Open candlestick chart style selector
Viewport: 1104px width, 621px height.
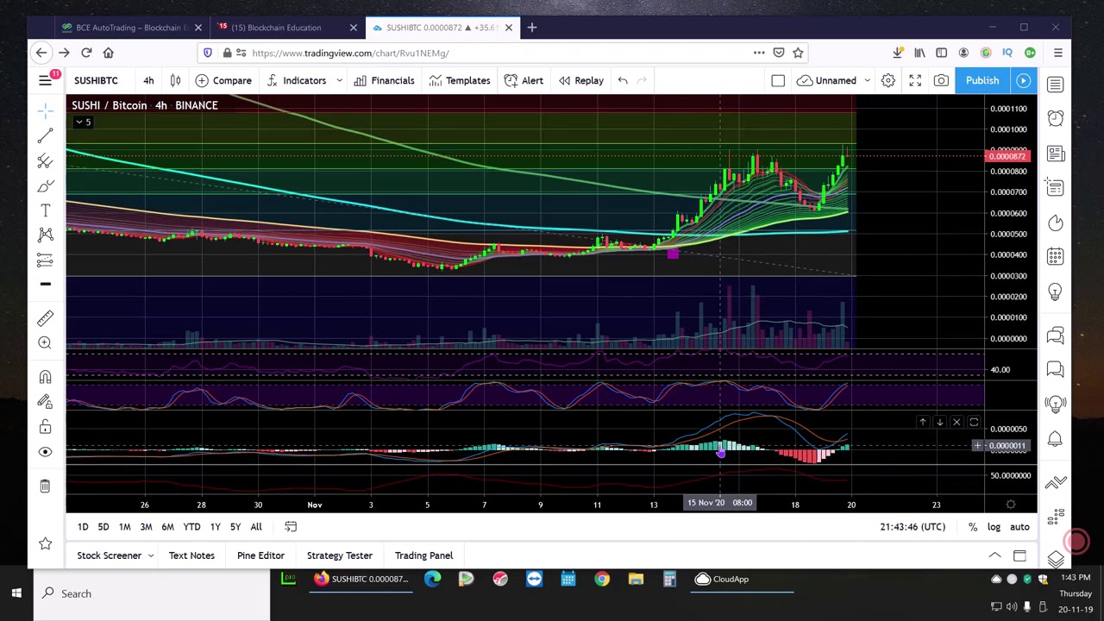click(x=175, y=80)
